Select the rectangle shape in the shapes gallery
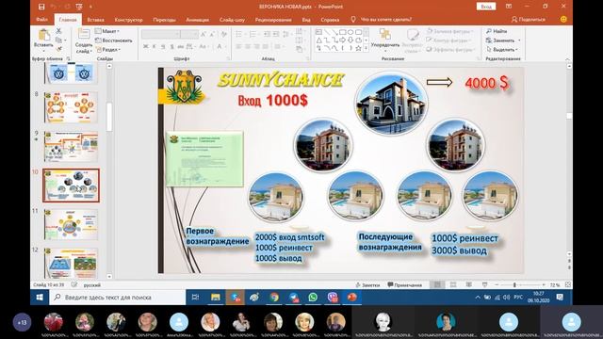Viewport: 603px width, 339px height. pos(342,32)
